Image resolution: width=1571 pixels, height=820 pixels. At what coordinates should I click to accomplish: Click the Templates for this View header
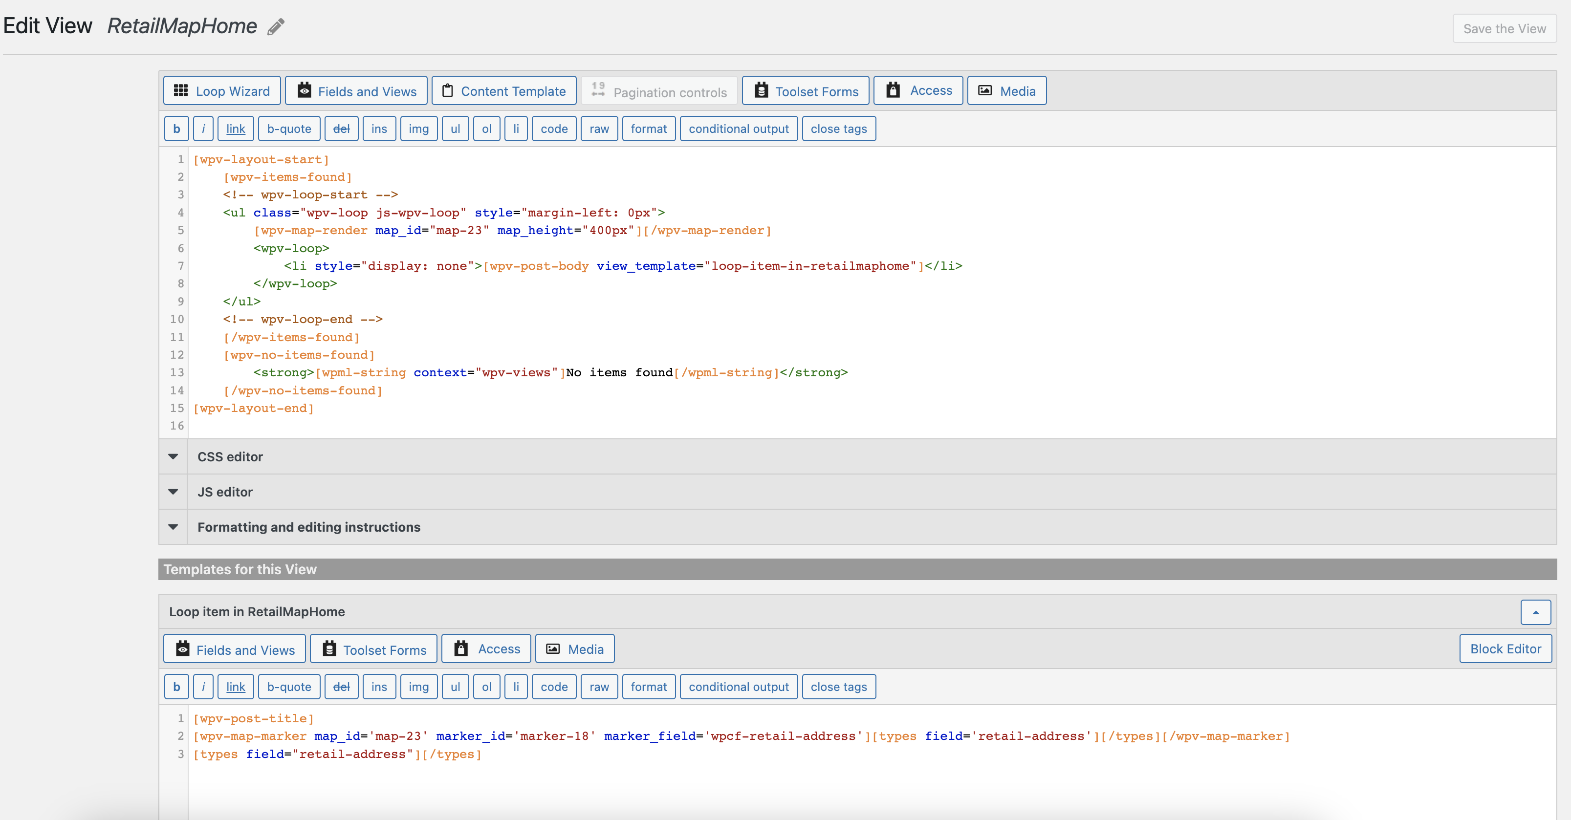coord(857,569)
